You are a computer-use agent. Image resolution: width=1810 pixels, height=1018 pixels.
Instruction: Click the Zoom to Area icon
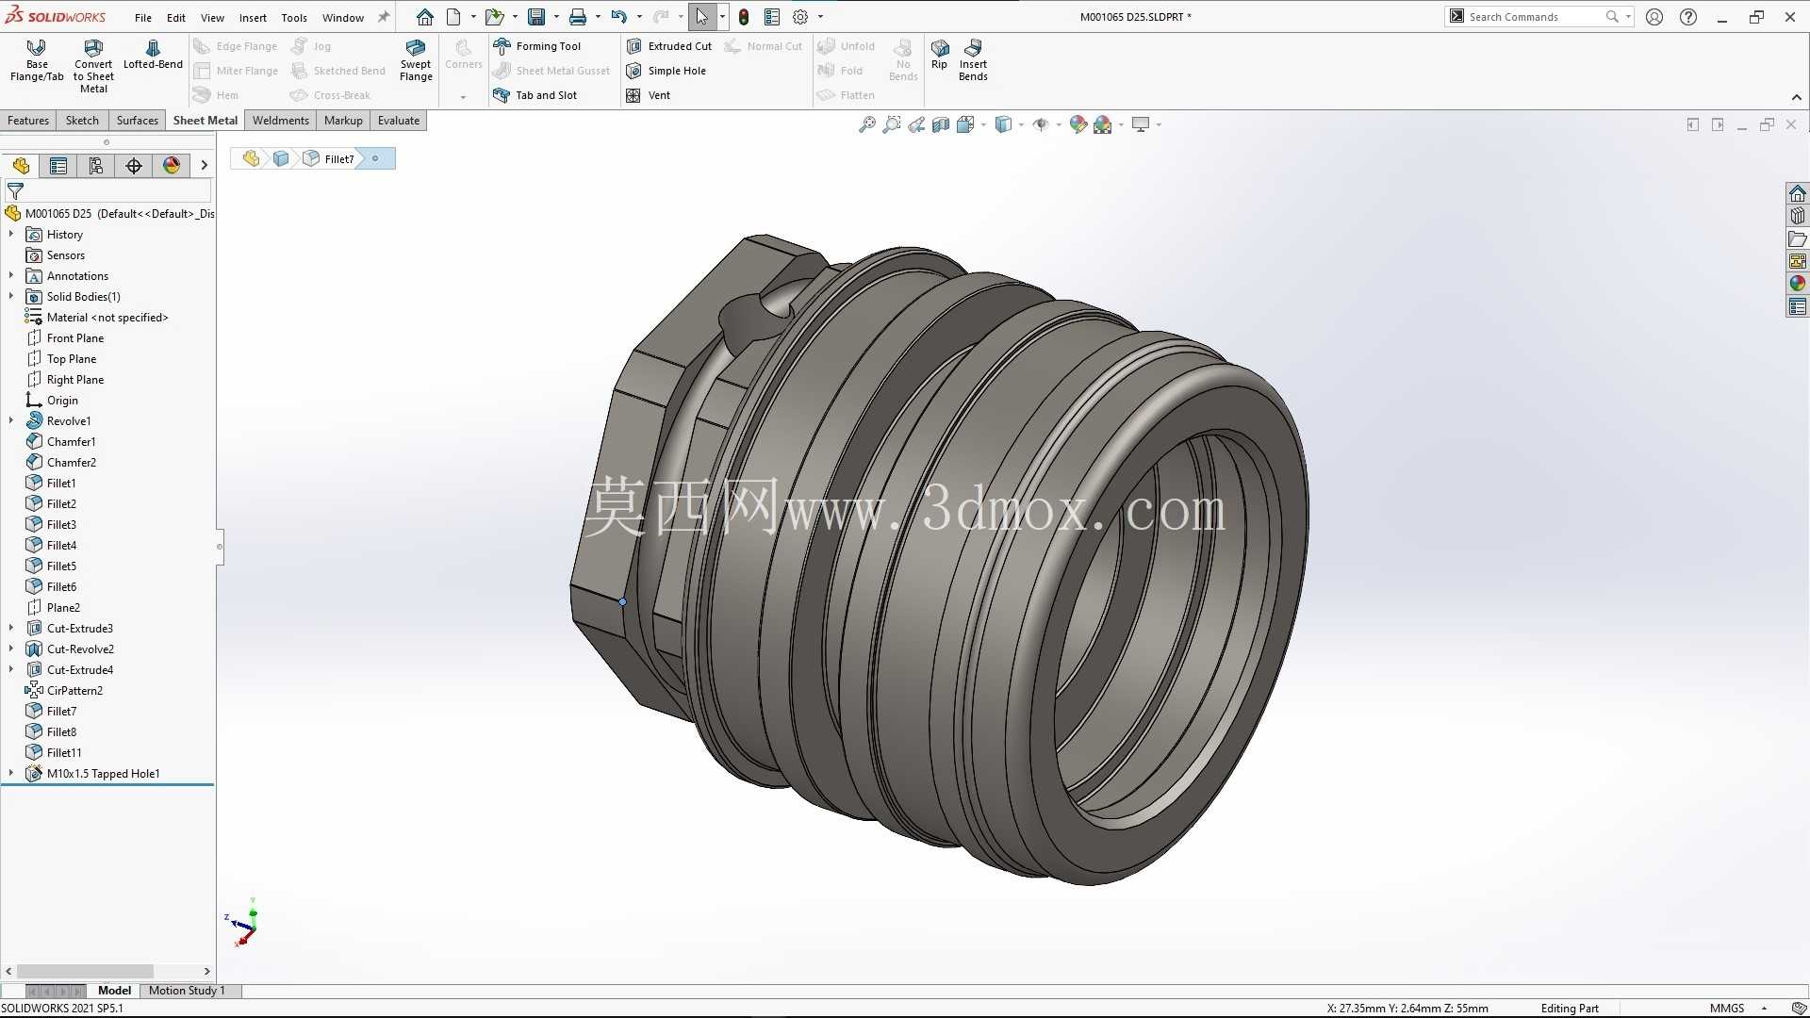[x=892, y=124]
